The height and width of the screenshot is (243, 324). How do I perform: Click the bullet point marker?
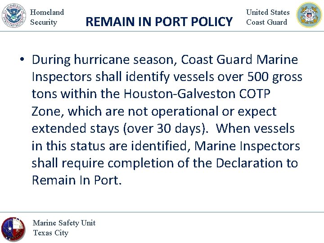(20, 60)
